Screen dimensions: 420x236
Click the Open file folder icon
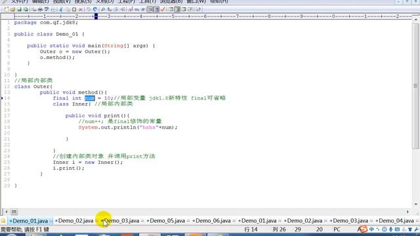12,9
